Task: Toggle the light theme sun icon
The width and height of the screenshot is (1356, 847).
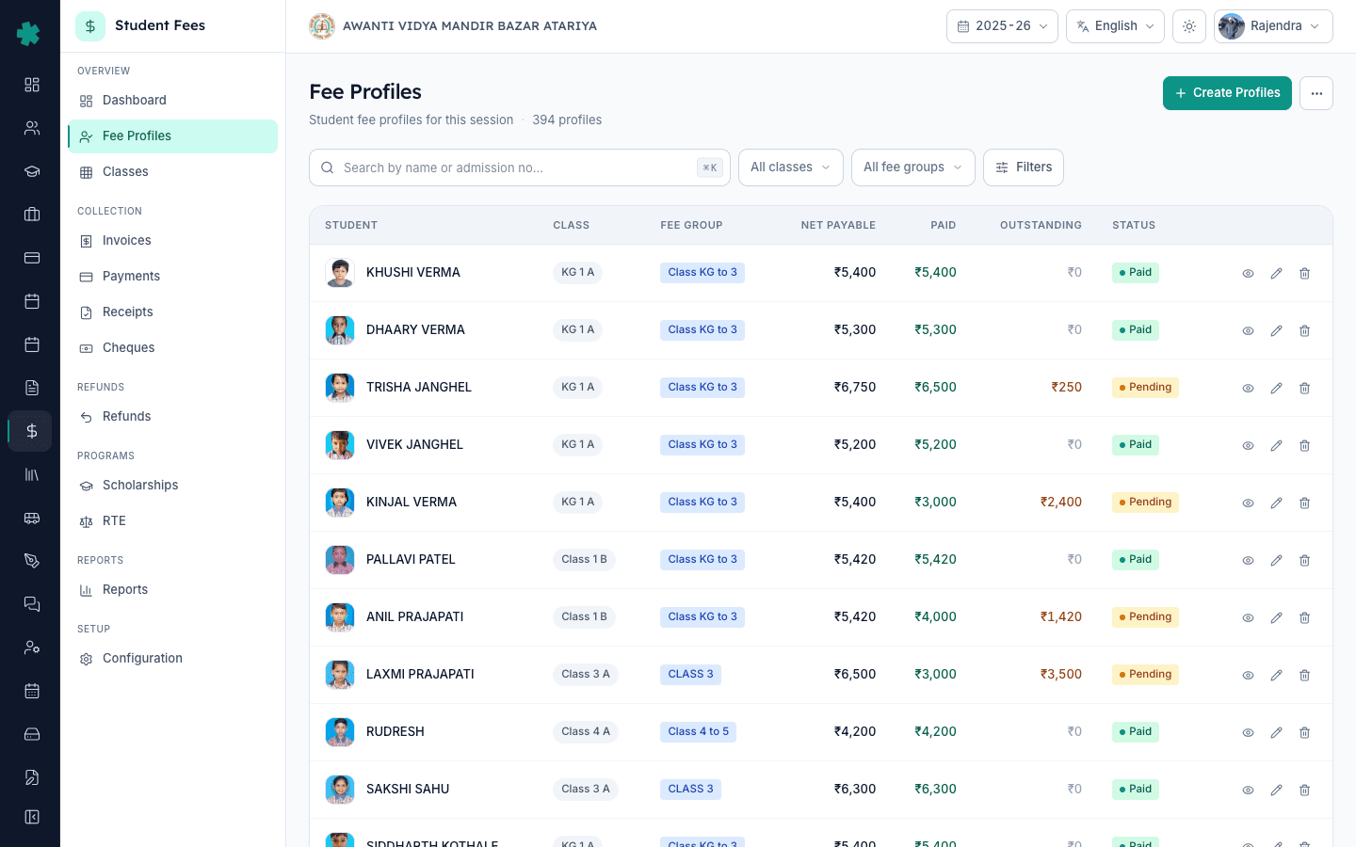Action: 1189,26
